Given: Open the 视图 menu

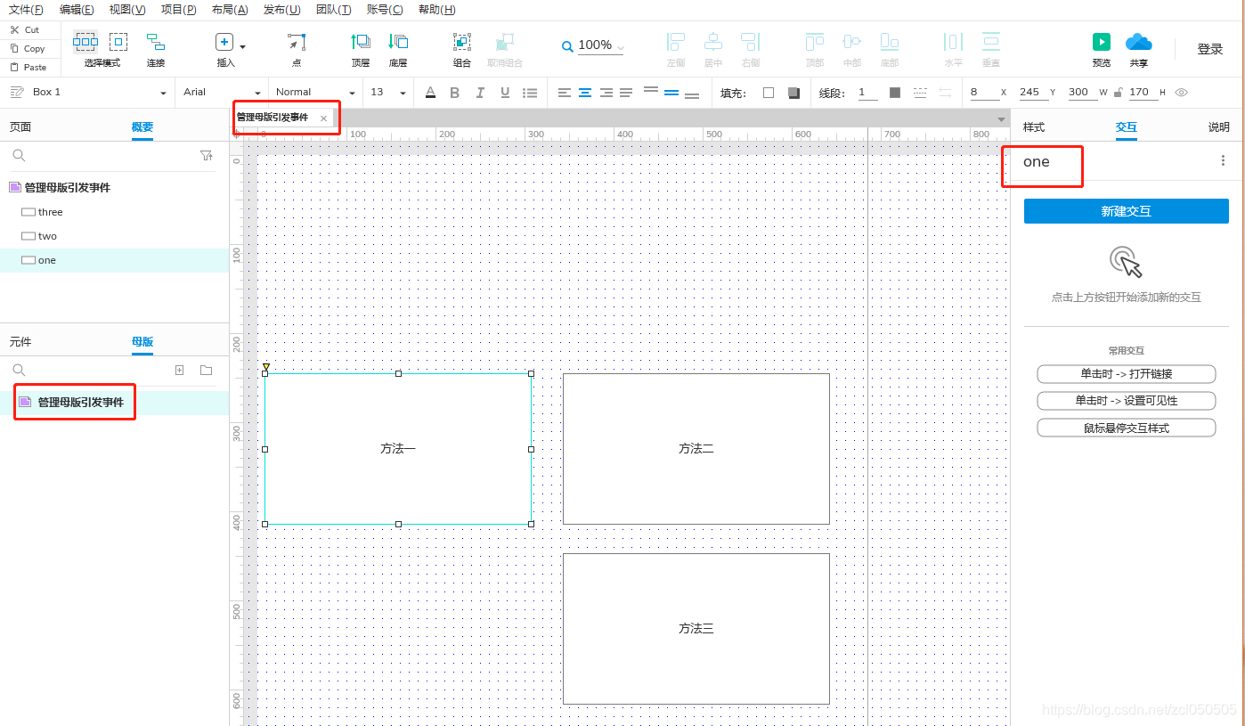Looking at the screenshot, I should coord(127,10).
